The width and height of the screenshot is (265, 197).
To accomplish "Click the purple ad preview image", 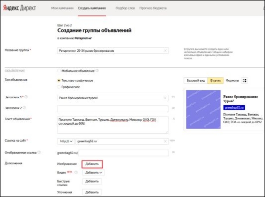I will [x=203, y=109].
